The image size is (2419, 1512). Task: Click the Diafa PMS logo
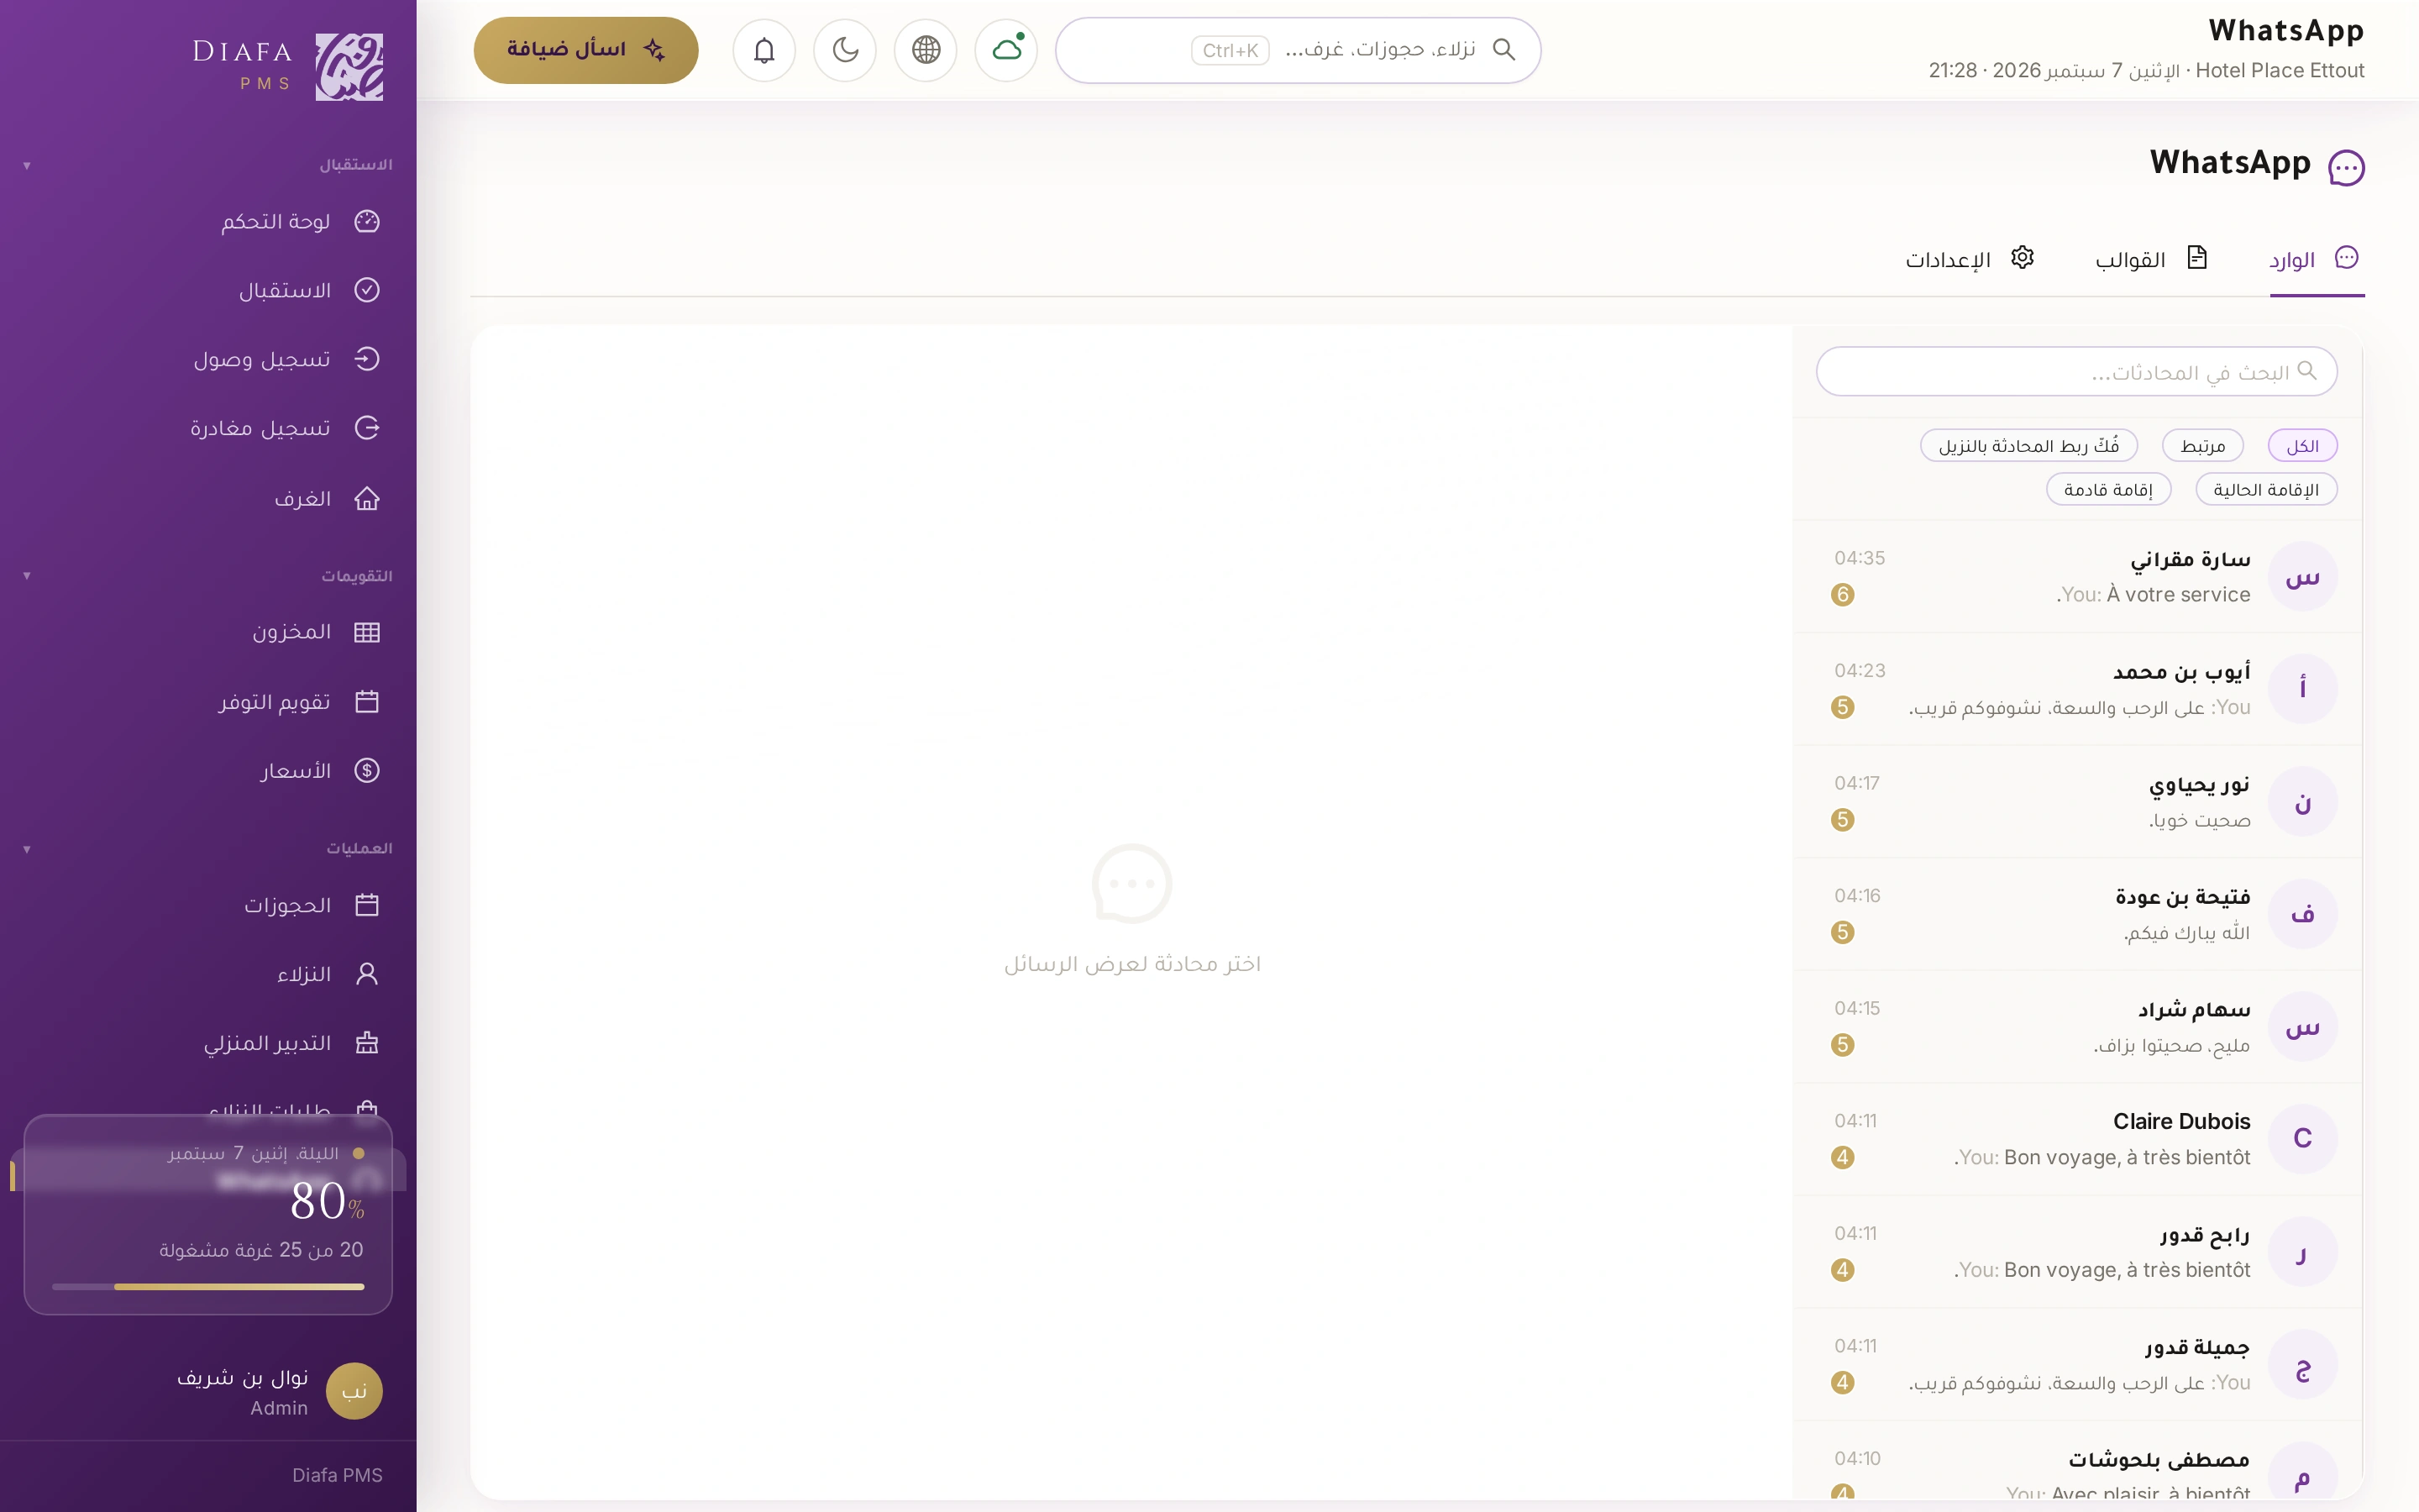tap(288, 66)
